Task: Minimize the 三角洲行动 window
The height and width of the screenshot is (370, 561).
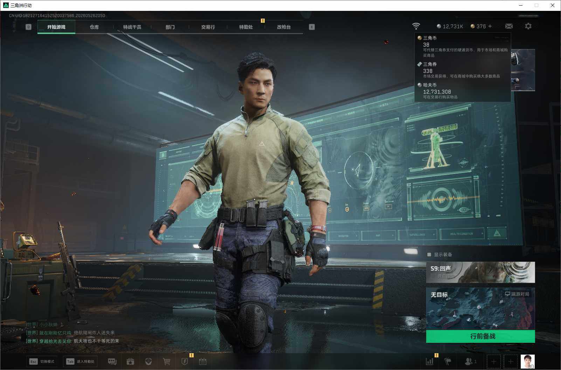Action: 521,5
